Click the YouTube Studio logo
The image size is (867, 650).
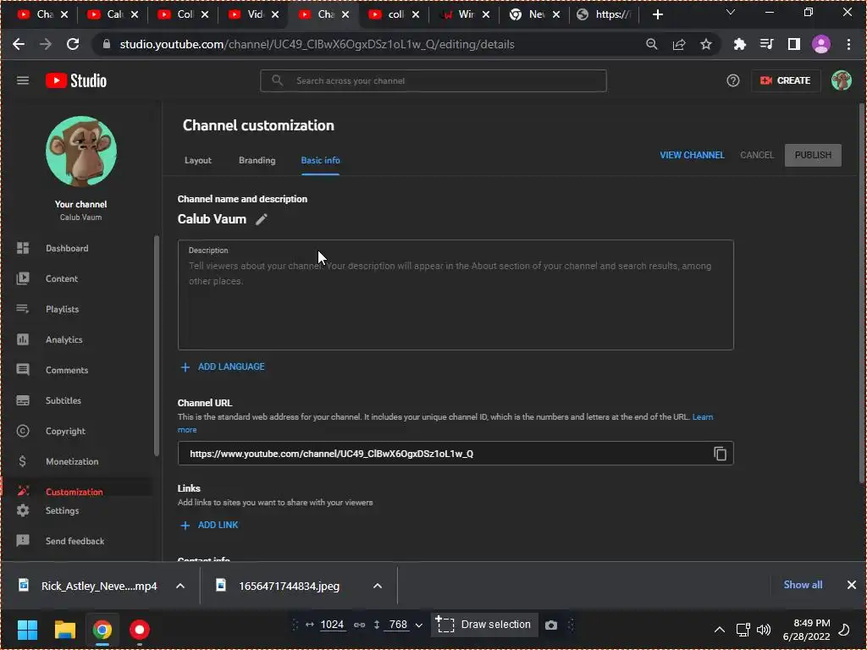coord(75,80)
